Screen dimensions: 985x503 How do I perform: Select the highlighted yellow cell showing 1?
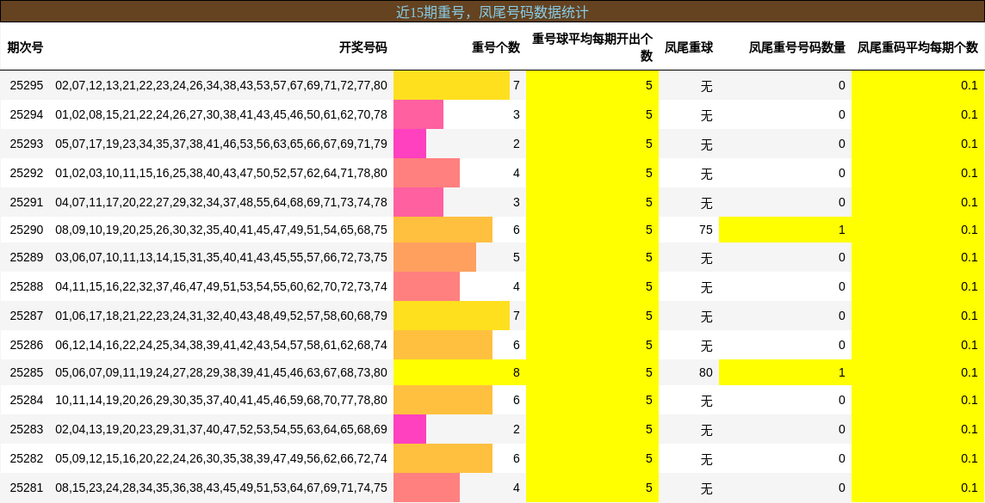point(784,229)
